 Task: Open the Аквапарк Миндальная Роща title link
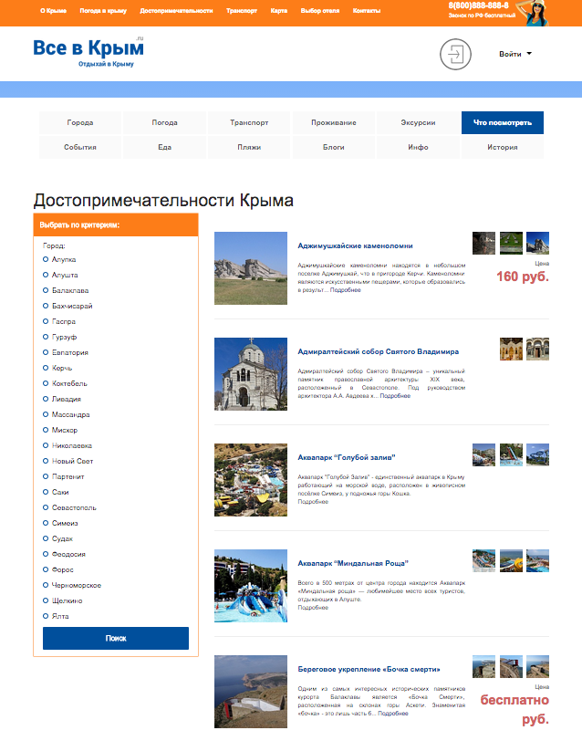[x=353, y=563]
